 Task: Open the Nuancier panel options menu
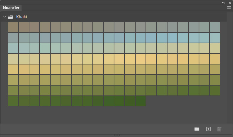pos(229,7)
